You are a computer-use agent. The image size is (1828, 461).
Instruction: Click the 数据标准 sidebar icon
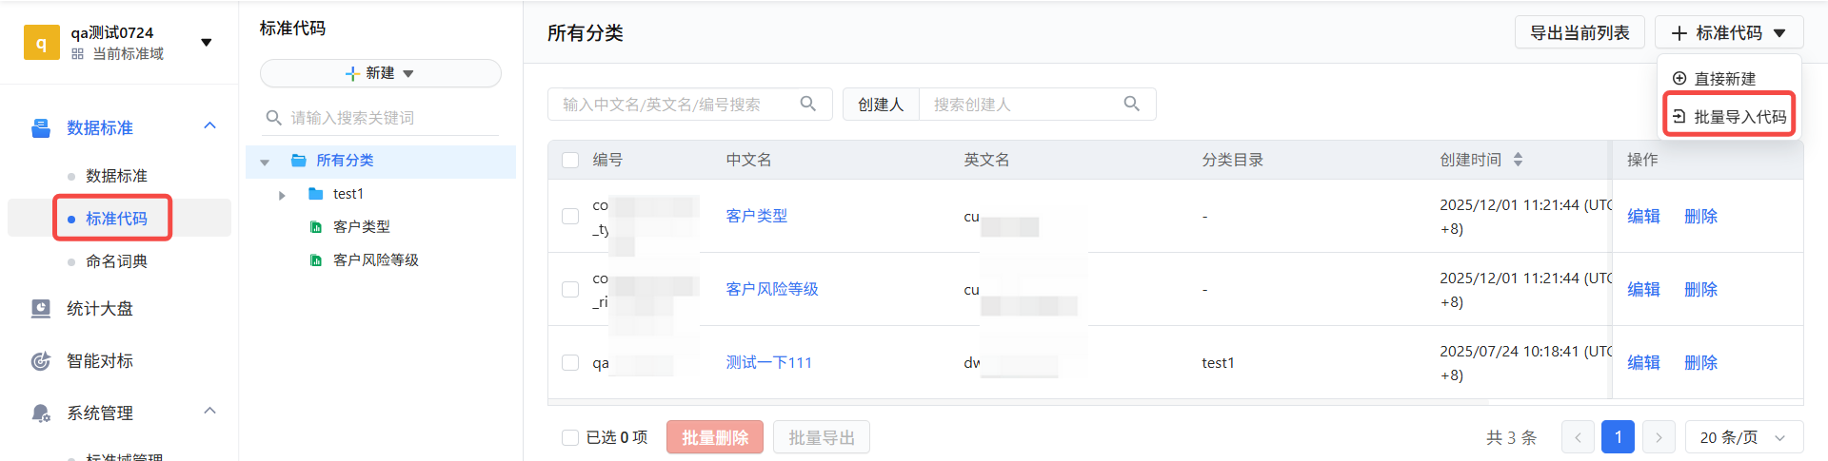click(41, 128)
